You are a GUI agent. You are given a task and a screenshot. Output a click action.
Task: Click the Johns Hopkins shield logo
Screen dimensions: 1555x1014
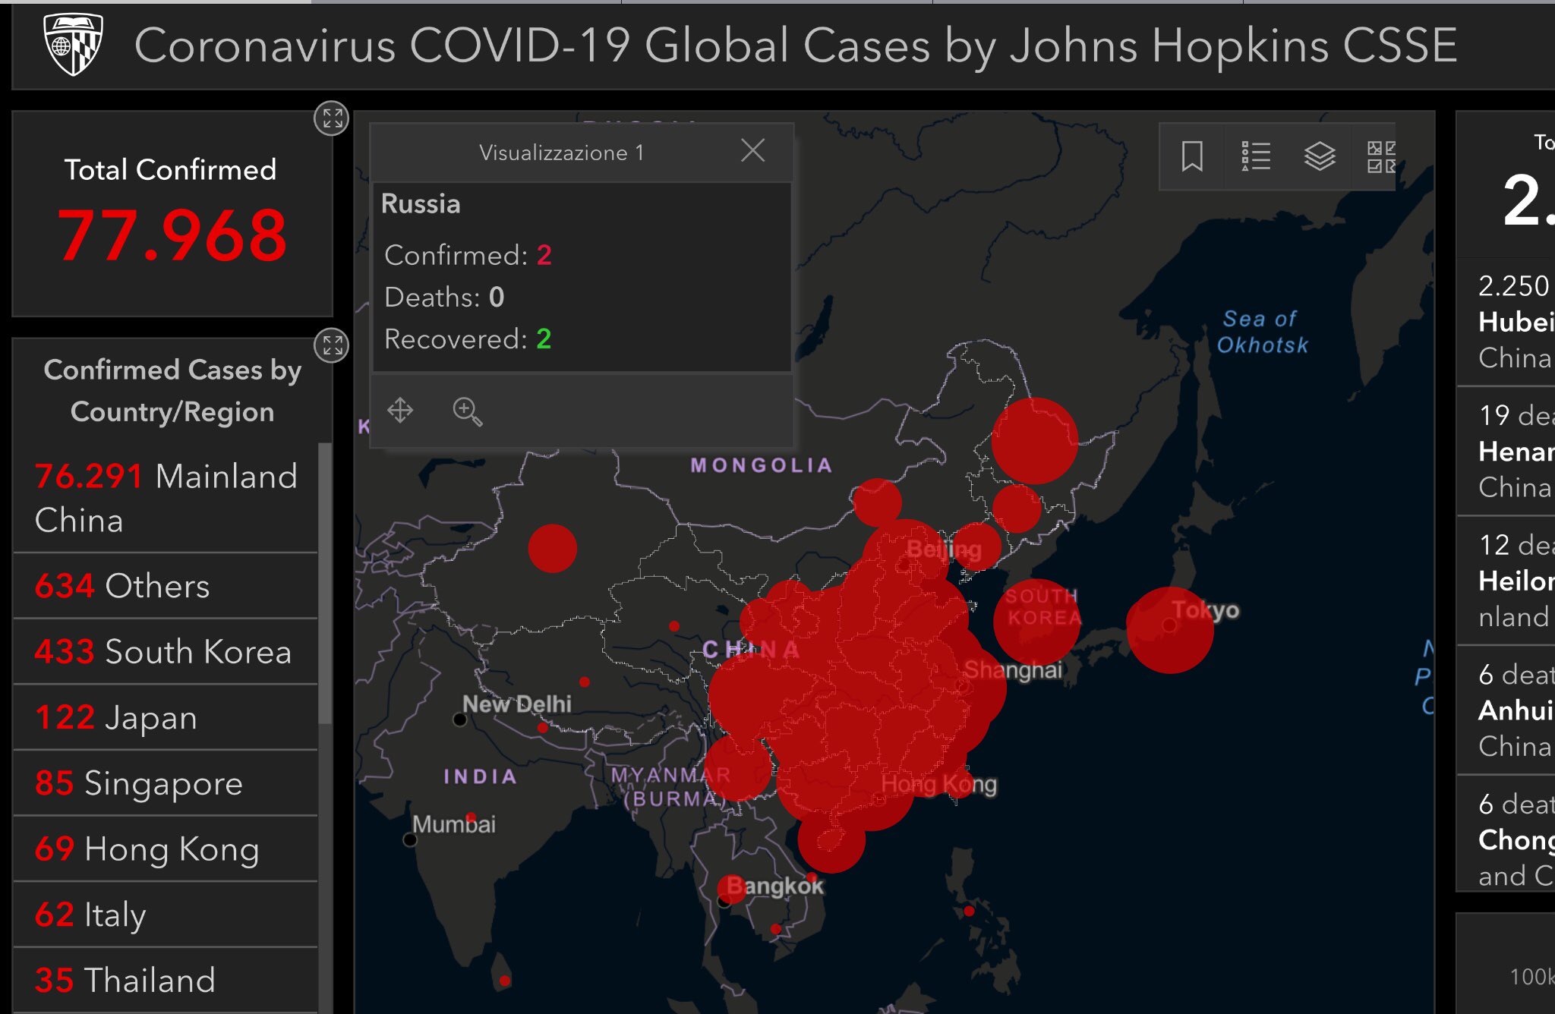[73, 46]
